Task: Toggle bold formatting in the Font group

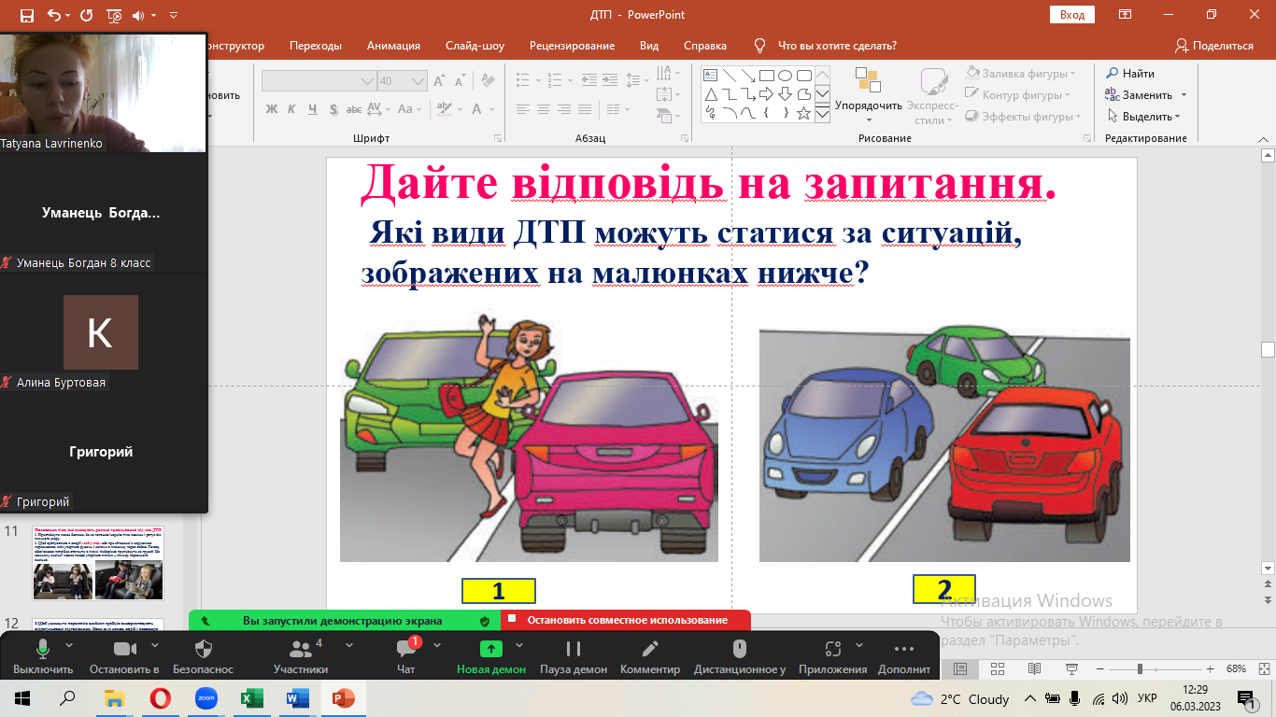Action: [272, 109]
